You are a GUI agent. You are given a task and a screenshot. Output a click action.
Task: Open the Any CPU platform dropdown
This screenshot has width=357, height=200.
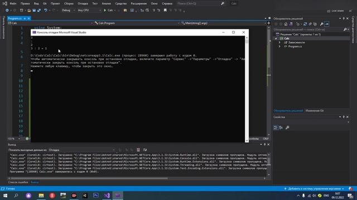pyautogui.click(x=89, y=10)
